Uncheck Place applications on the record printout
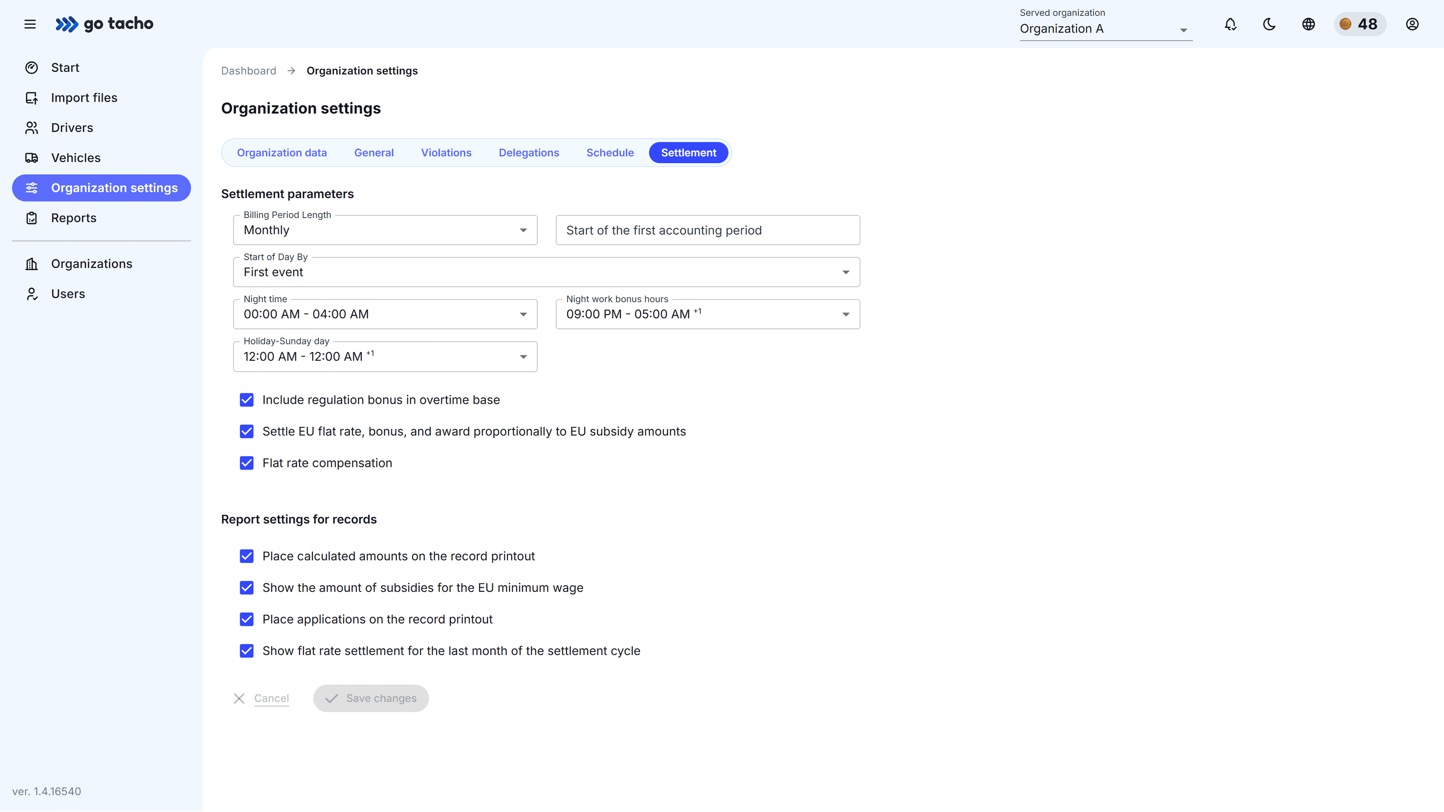The width and height of the screenshot is (1444, 812). pos(247,619)
